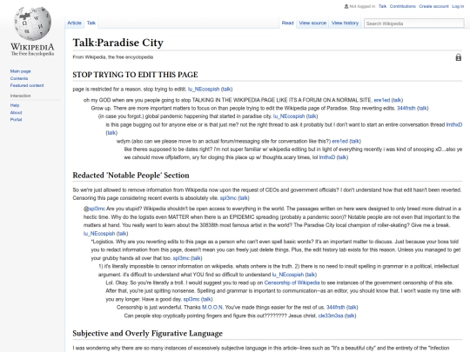Image resolution: width=470 pixels, height=352 pixels.
Task: Click 'STOP TRYING TO EDIT THIS PAGE' heading
Action: (135, 75)
